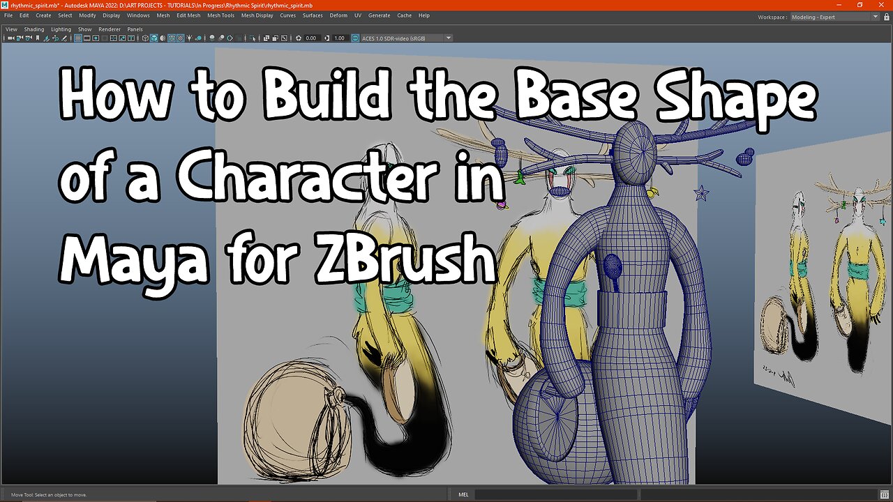Toggle screen space ambient occlusion

pyautogui.click(x=212, y=38)
